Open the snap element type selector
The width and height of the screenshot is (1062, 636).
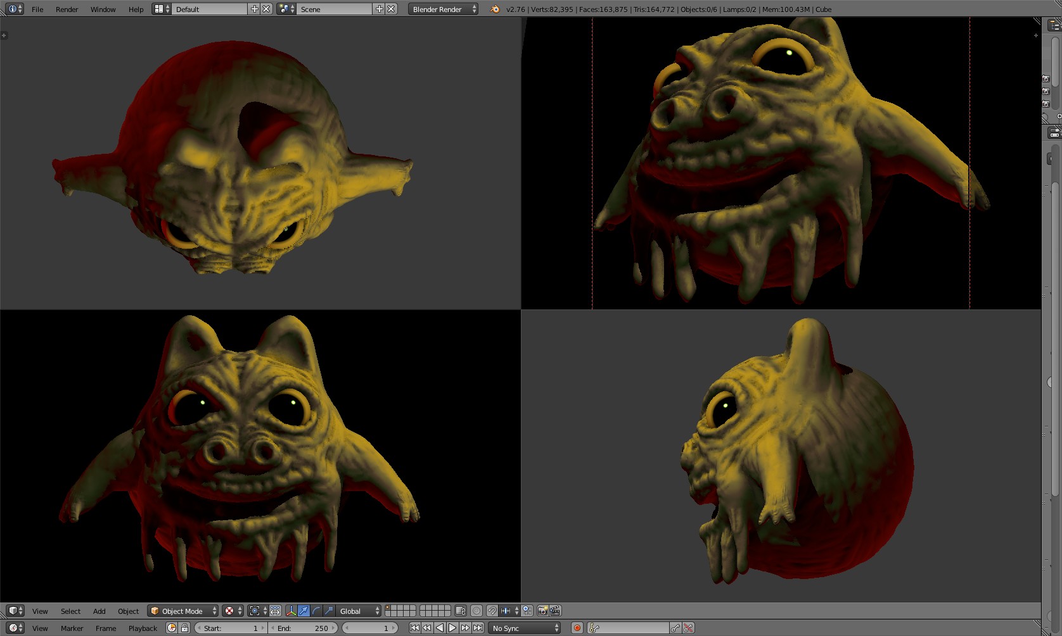coord(509,611)
